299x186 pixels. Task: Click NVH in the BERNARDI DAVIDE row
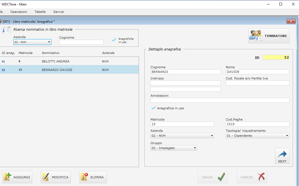(x=105, y=70)
